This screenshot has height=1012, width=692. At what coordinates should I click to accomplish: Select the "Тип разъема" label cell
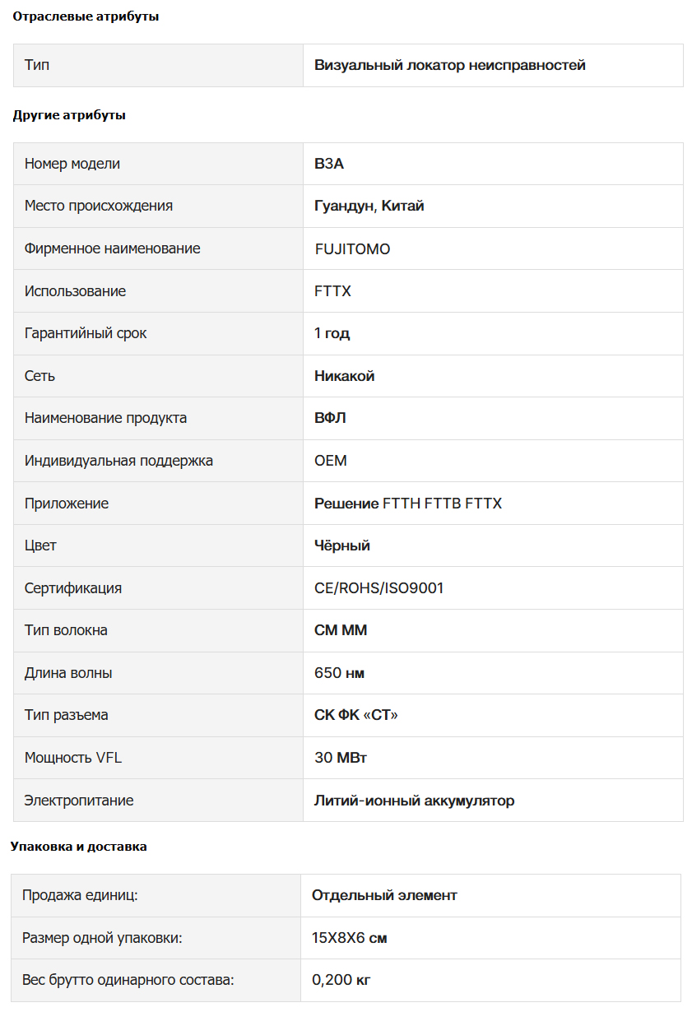click(66, 715)
